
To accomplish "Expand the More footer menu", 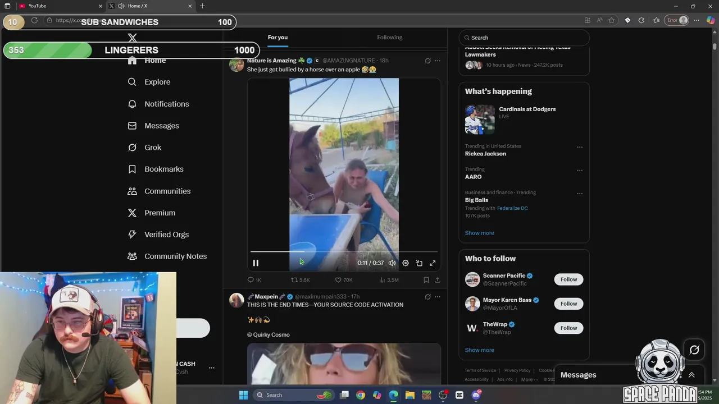I will [x=529, y=379].
